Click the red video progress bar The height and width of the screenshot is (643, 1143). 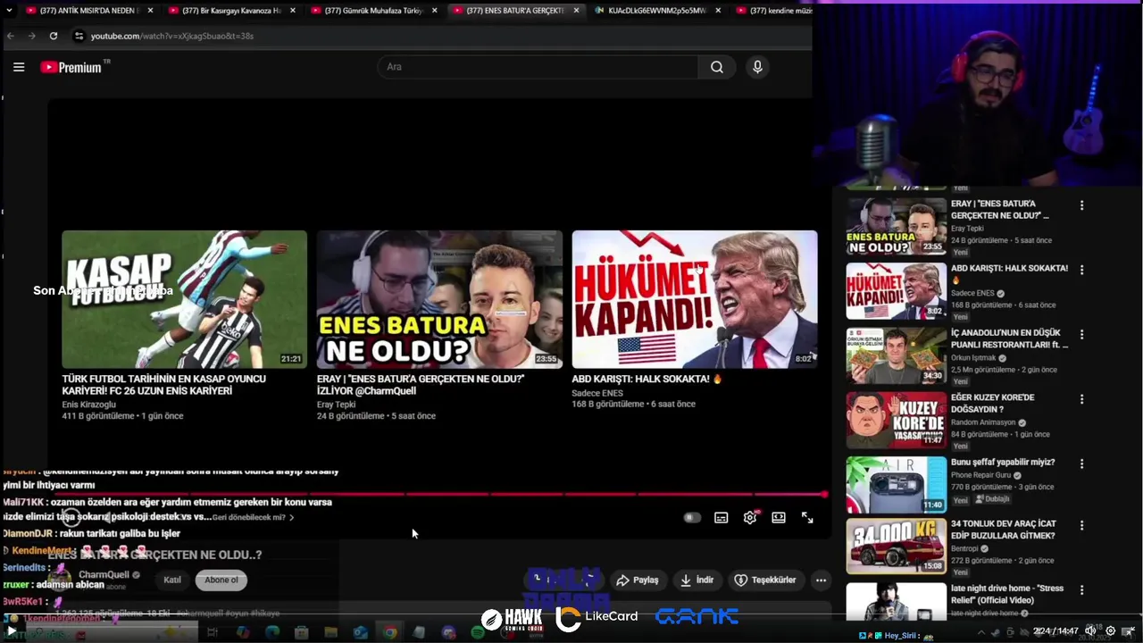click(x=440, y=494)
